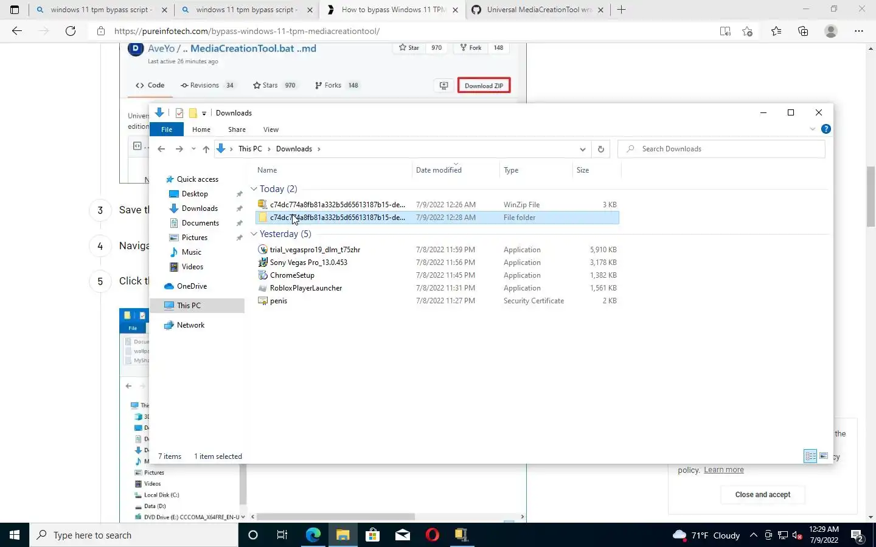876x547 pixels.
Task: Collapse the Yesterday (5) group
Action: click(x=254, y=234)
